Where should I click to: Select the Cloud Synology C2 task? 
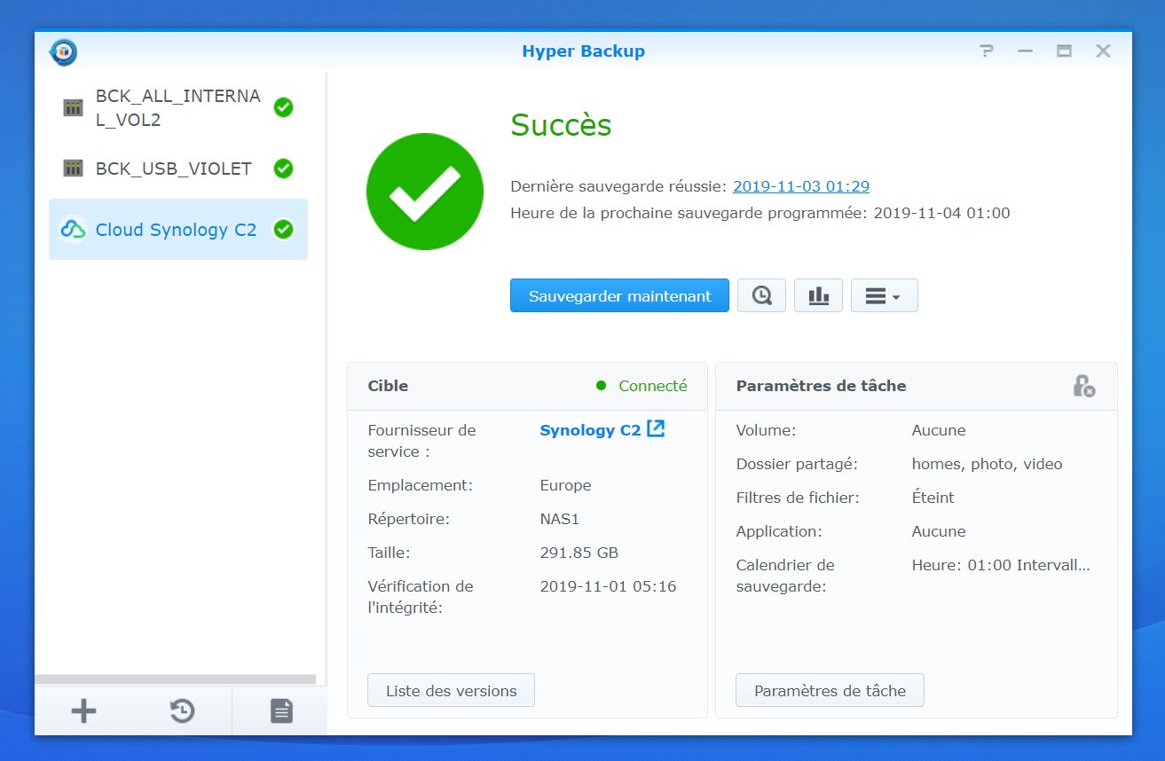(x=178, y=230)
